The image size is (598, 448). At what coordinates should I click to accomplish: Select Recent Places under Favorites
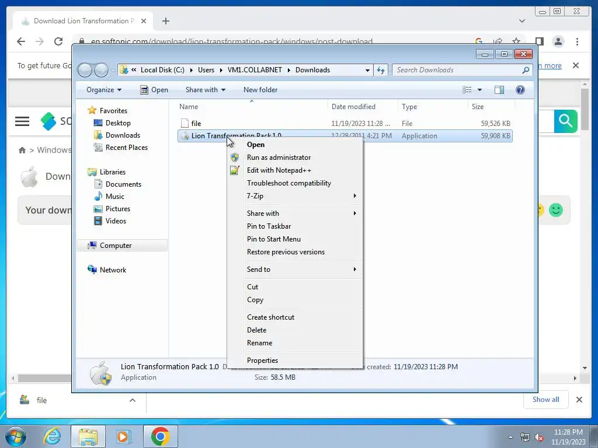point(126,148)
